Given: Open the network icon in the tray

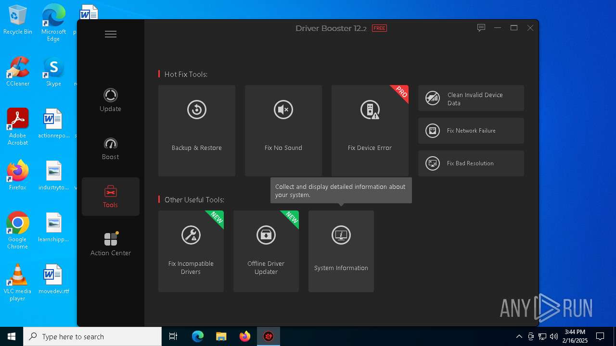Looking at the screenshot, I should [x=542, y=336].
